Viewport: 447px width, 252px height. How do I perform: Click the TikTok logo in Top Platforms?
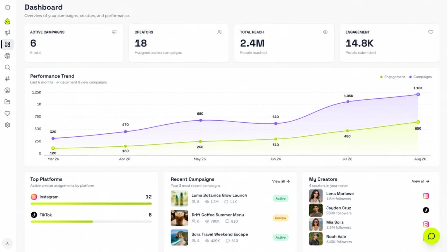[x=34, y=215]
